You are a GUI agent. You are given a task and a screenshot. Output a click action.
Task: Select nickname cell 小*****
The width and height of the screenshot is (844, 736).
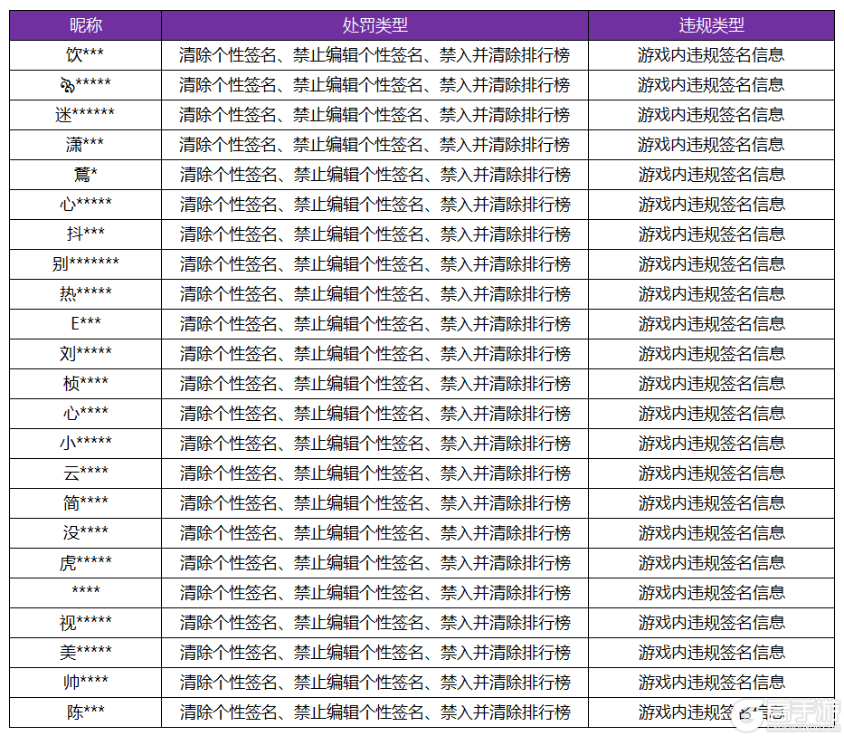85,444
